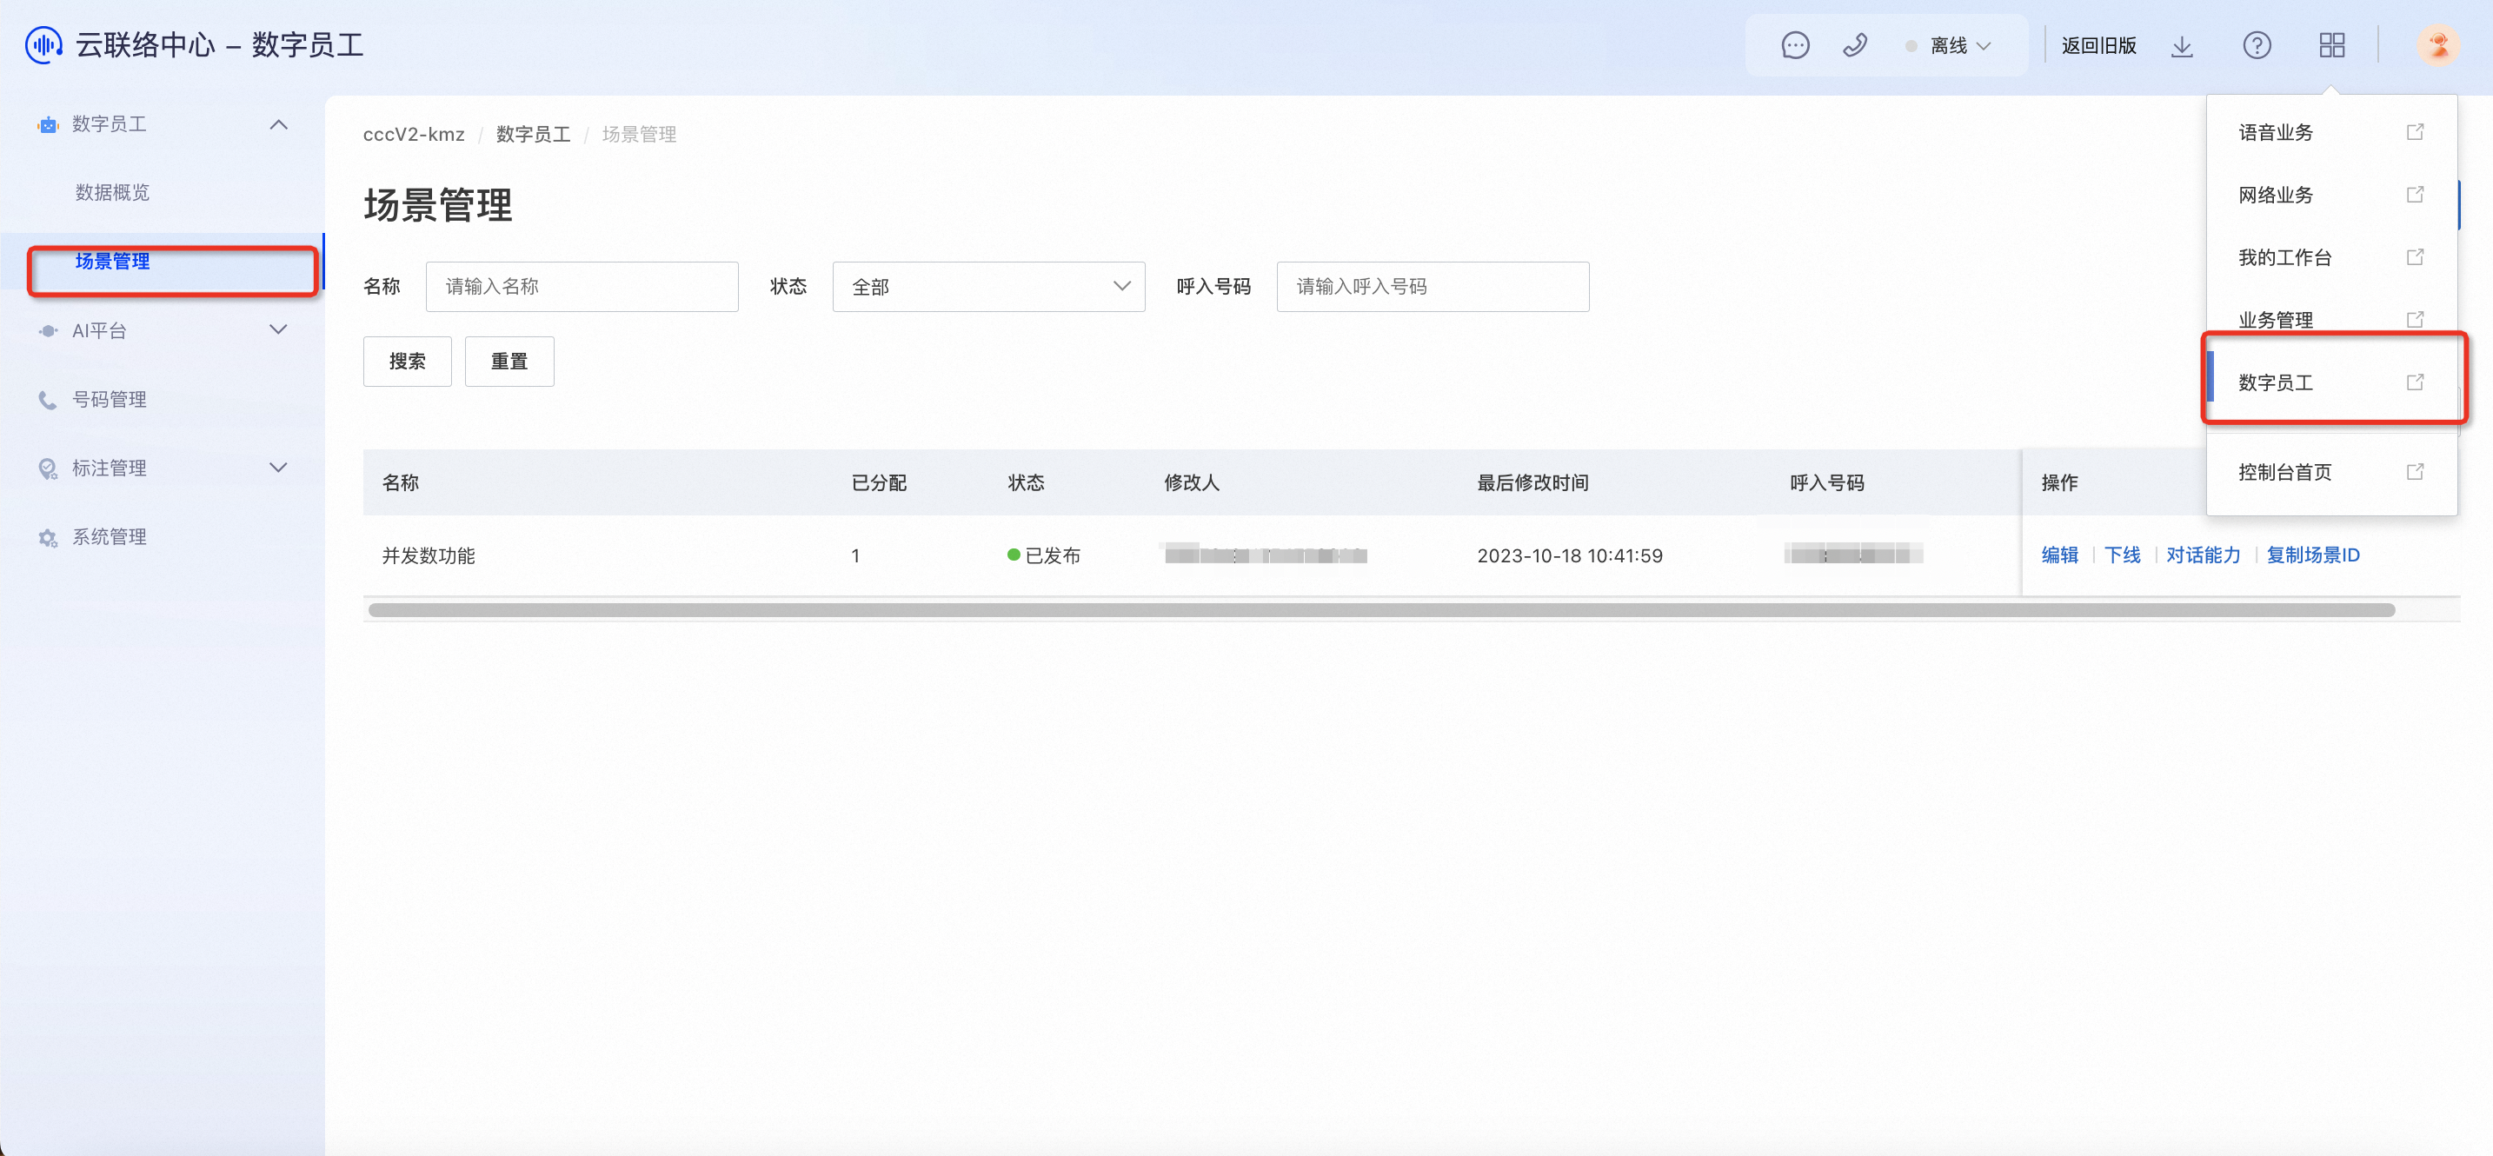This screenshot has height=1156, width=2493.
Task: Focus the 呼入号码 input field
Action: 1433,286
